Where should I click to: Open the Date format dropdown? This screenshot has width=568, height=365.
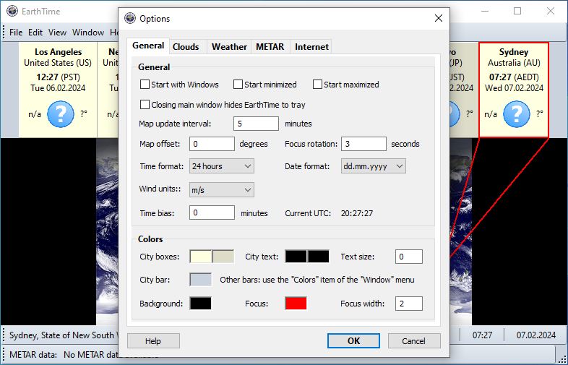tap(373, 166)
